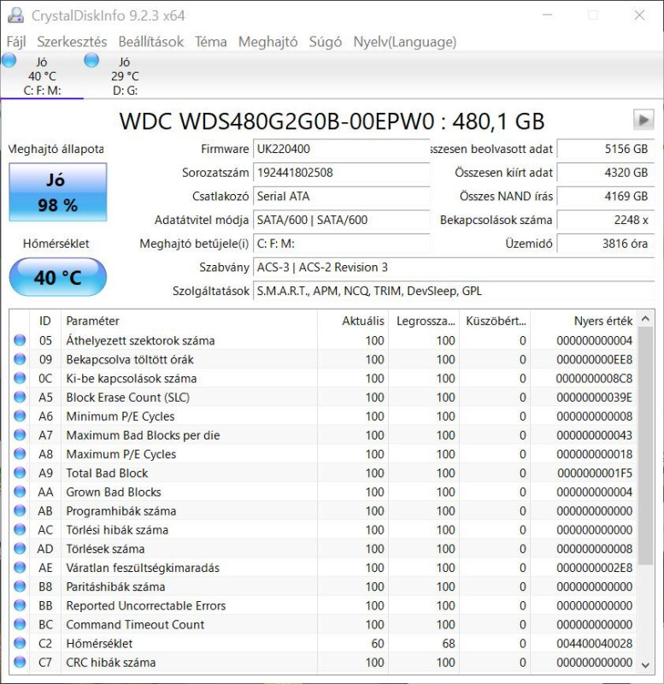The image size is (664, 684).
Task: Click the Paraméter column header
Action: [x=189, y=321]
